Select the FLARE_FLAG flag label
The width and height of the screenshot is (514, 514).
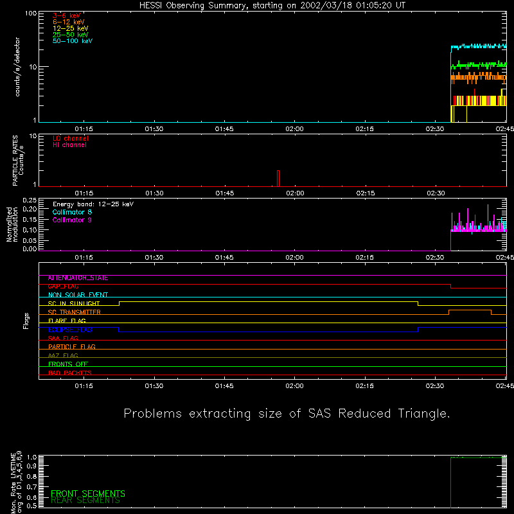coord(67,321)
